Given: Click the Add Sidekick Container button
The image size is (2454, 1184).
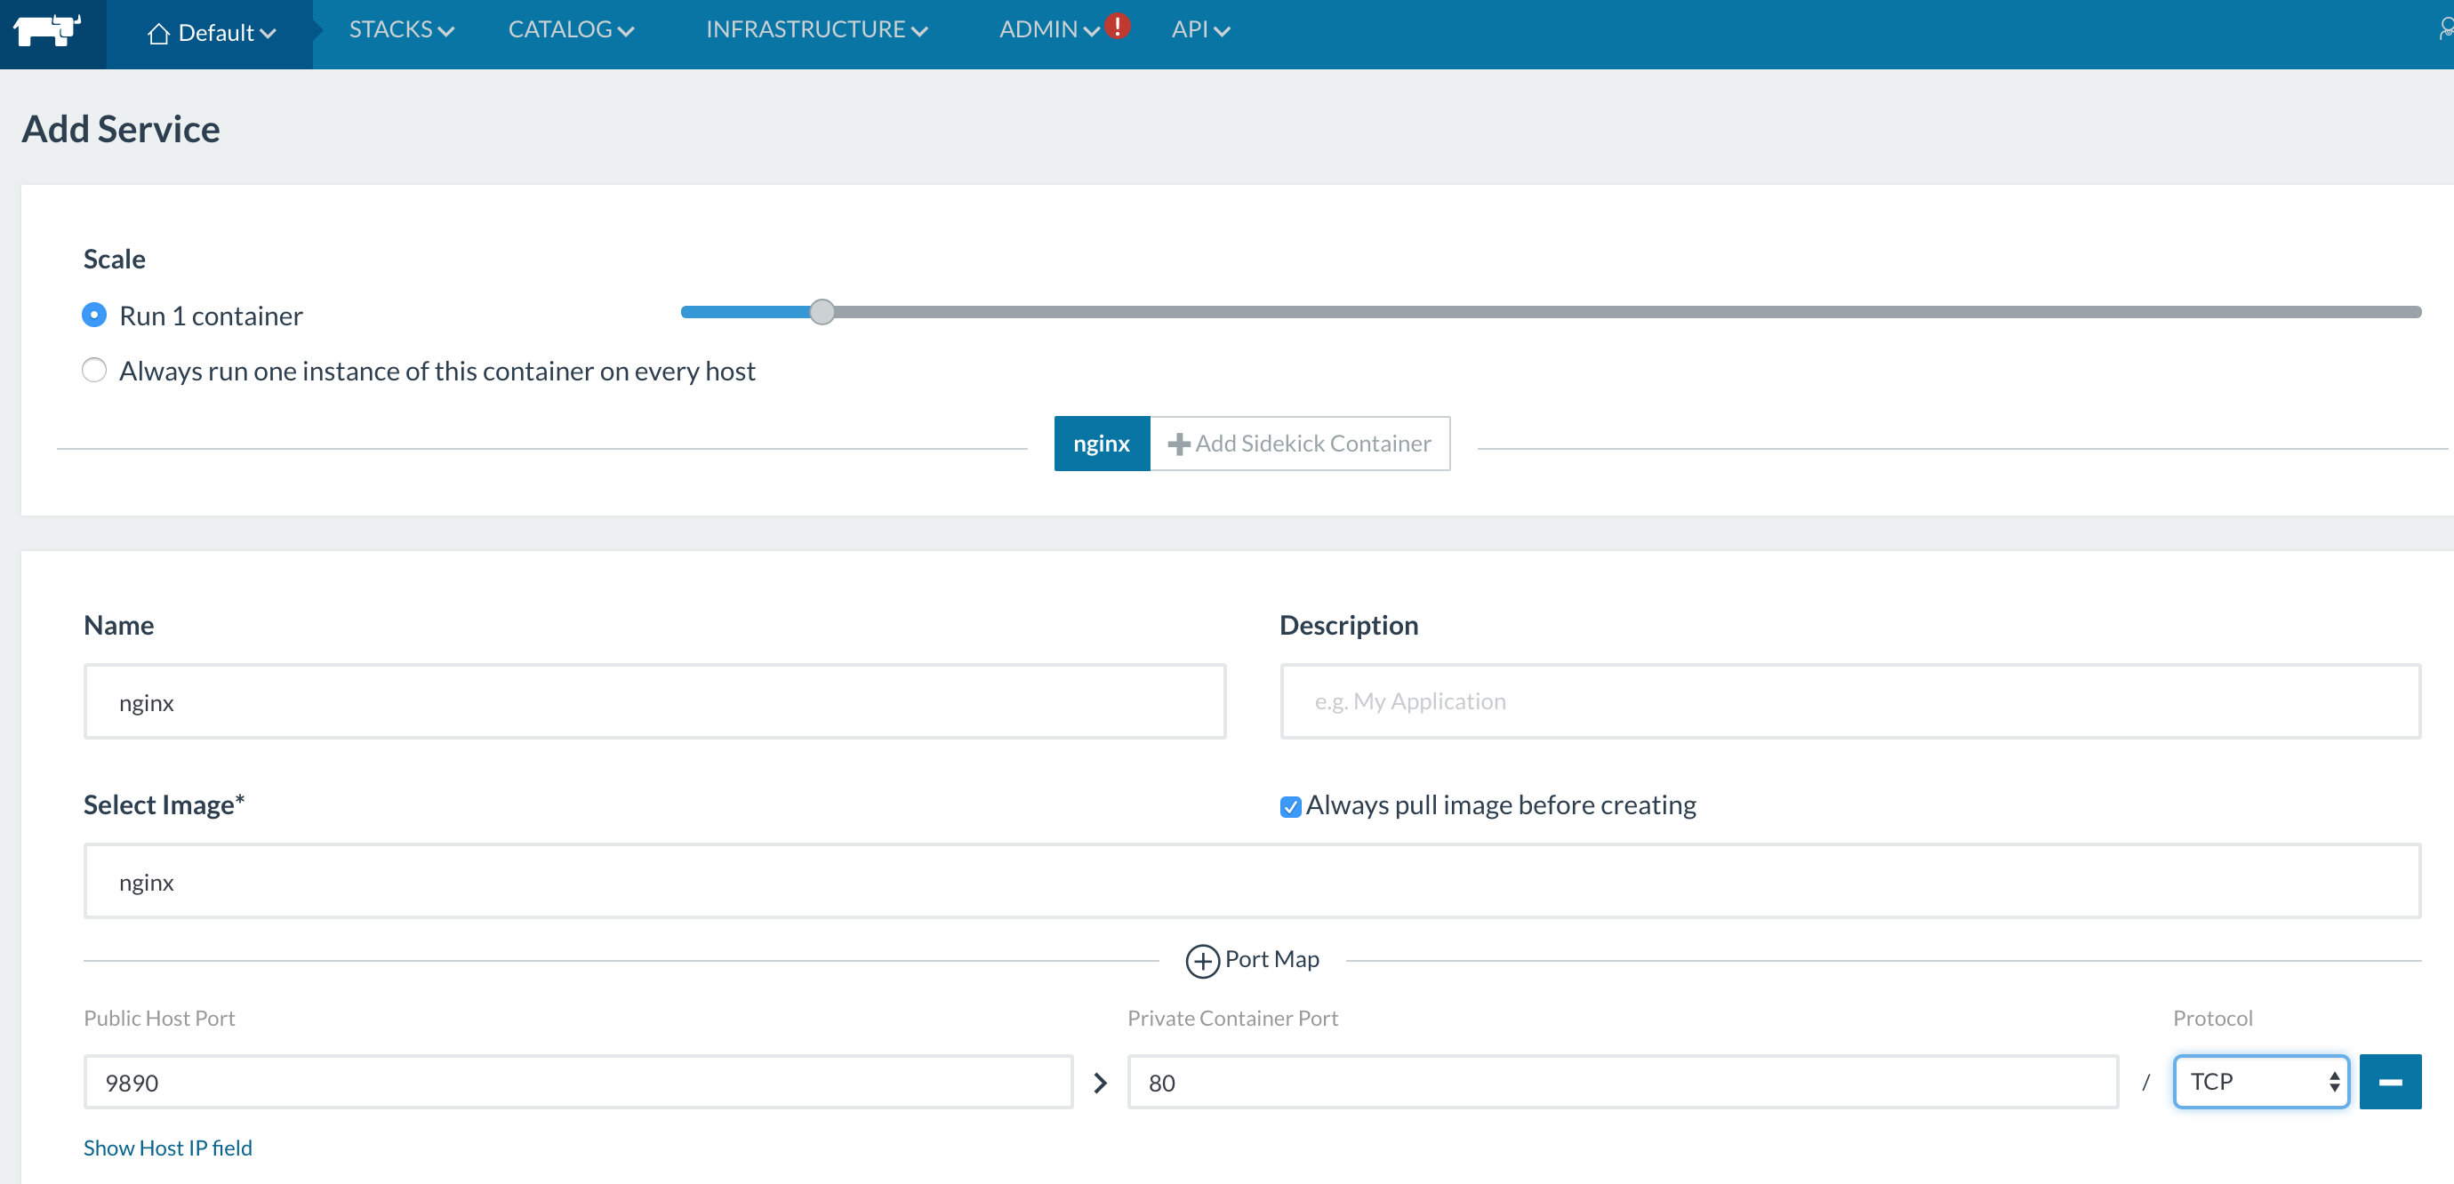Looking at the screenshot, I should pos(1299,443).
